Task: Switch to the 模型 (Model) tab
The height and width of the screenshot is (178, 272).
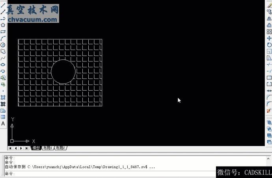Action: (36, 148)
